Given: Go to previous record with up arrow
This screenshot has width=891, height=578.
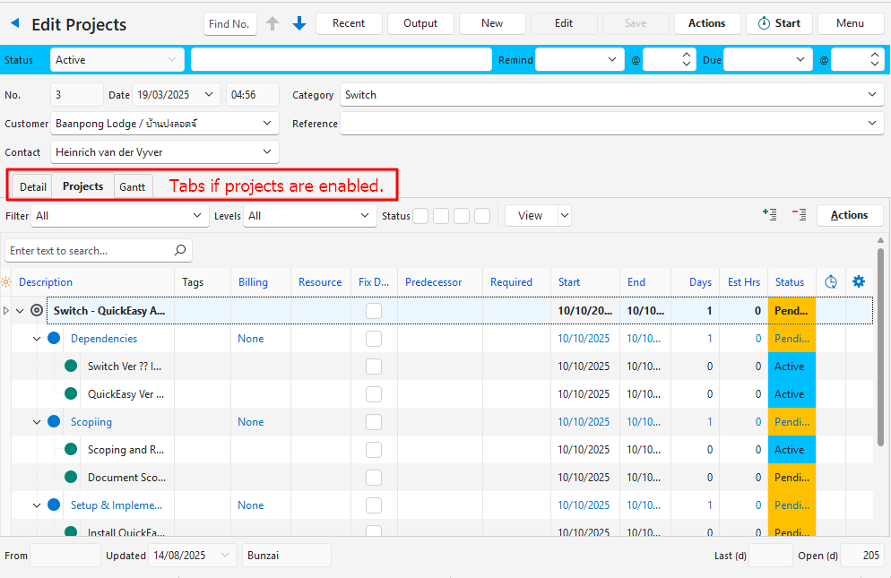Looking at the screenshot, I should (x=273, y=23).
